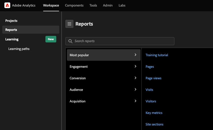Expand the Engagement category arrow

136,66
